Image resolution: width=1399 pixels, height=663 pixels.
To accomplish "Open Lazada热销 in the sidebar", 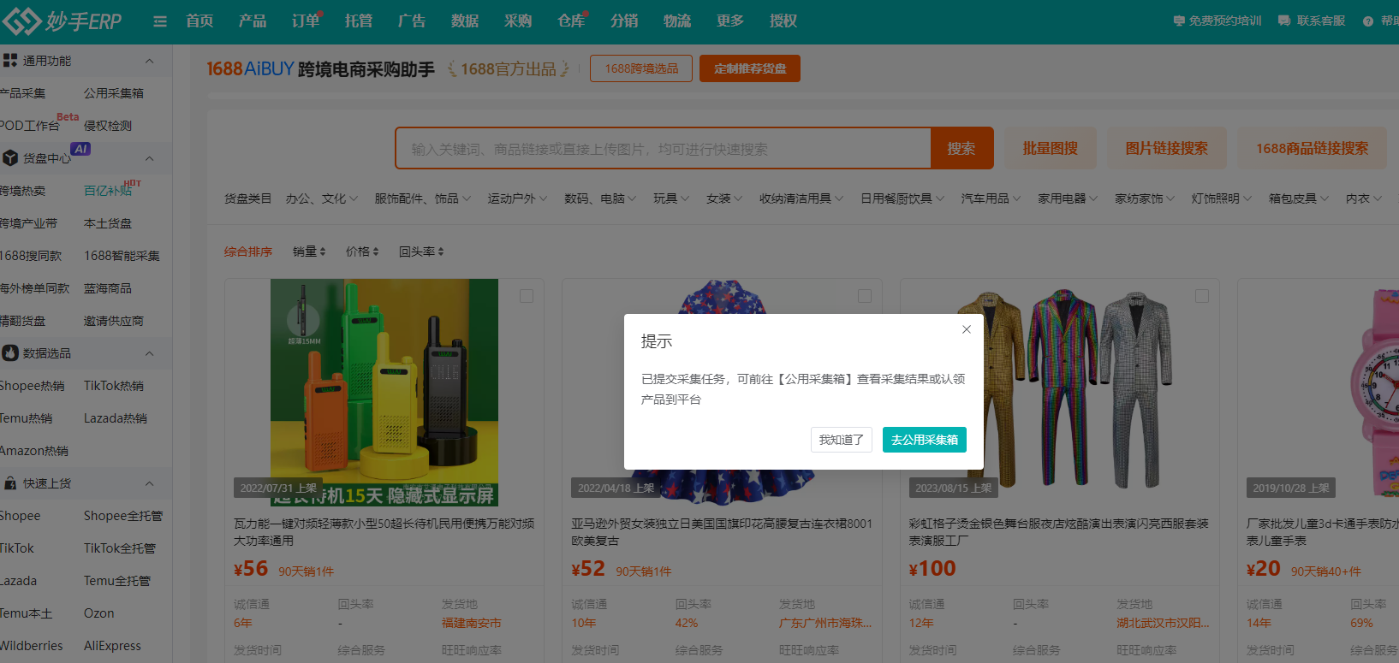I will coord(116,418).
